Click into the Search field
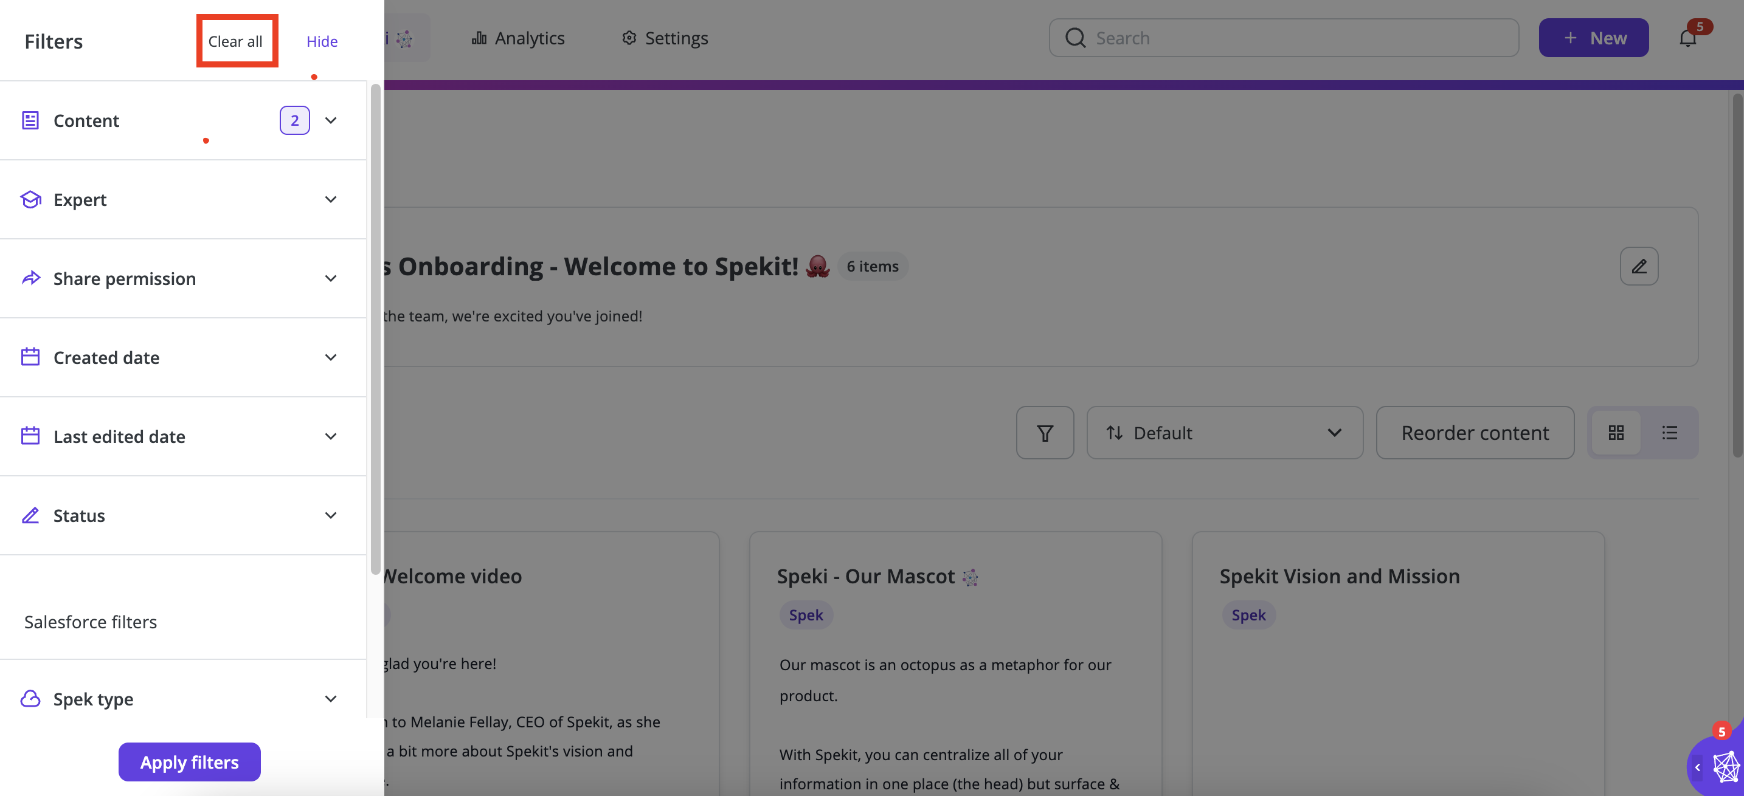The height and width of the screenshot is (796, 1744). (x=1283, y=38)
